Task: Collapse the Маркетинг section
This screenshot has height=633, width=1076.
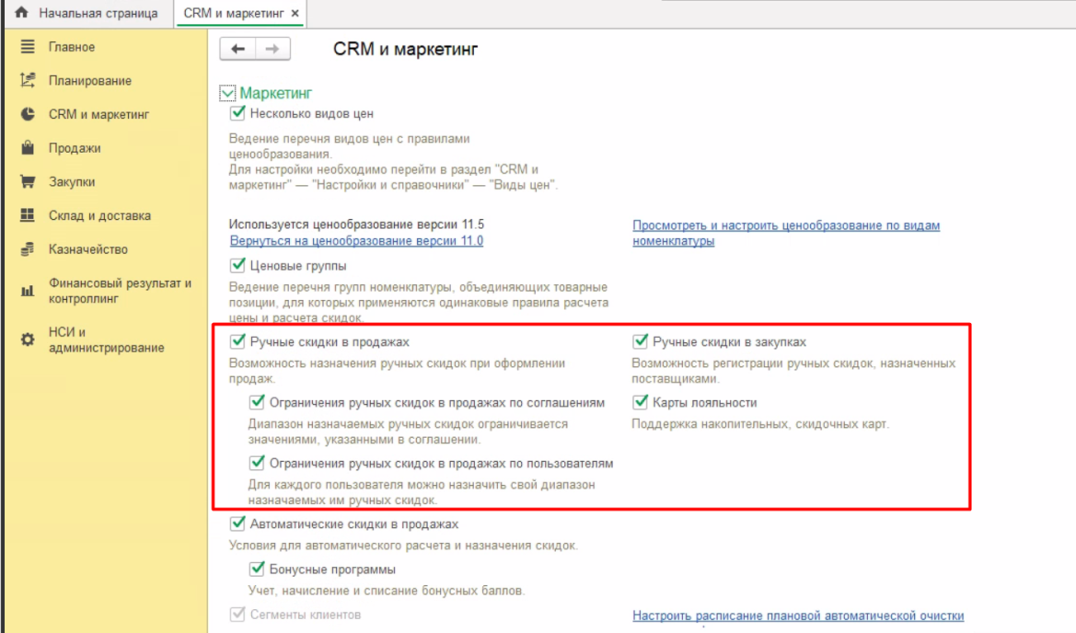Action: click(x=227, y=94)
